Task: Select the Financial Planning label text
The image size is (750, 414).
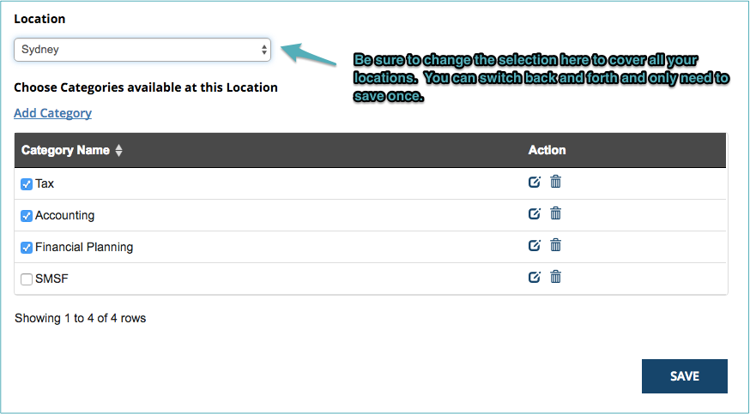Action: [84, 248]
